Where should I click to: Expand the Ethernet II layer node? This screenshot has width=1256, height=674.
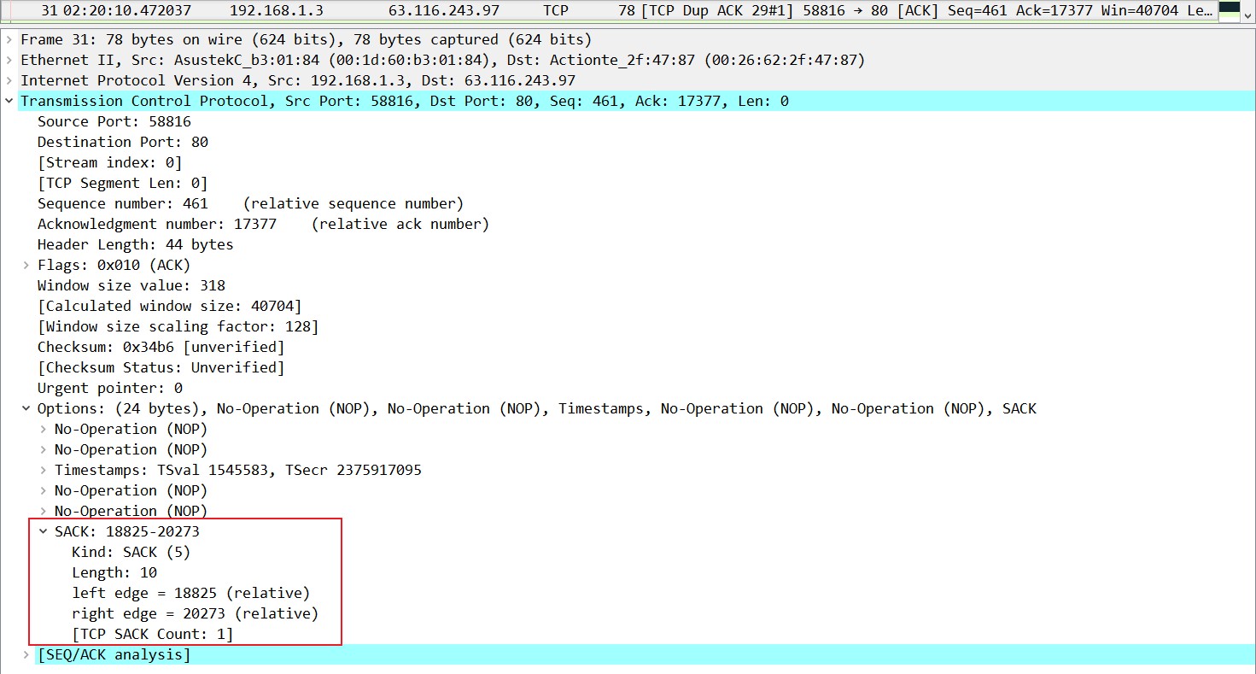9,60
